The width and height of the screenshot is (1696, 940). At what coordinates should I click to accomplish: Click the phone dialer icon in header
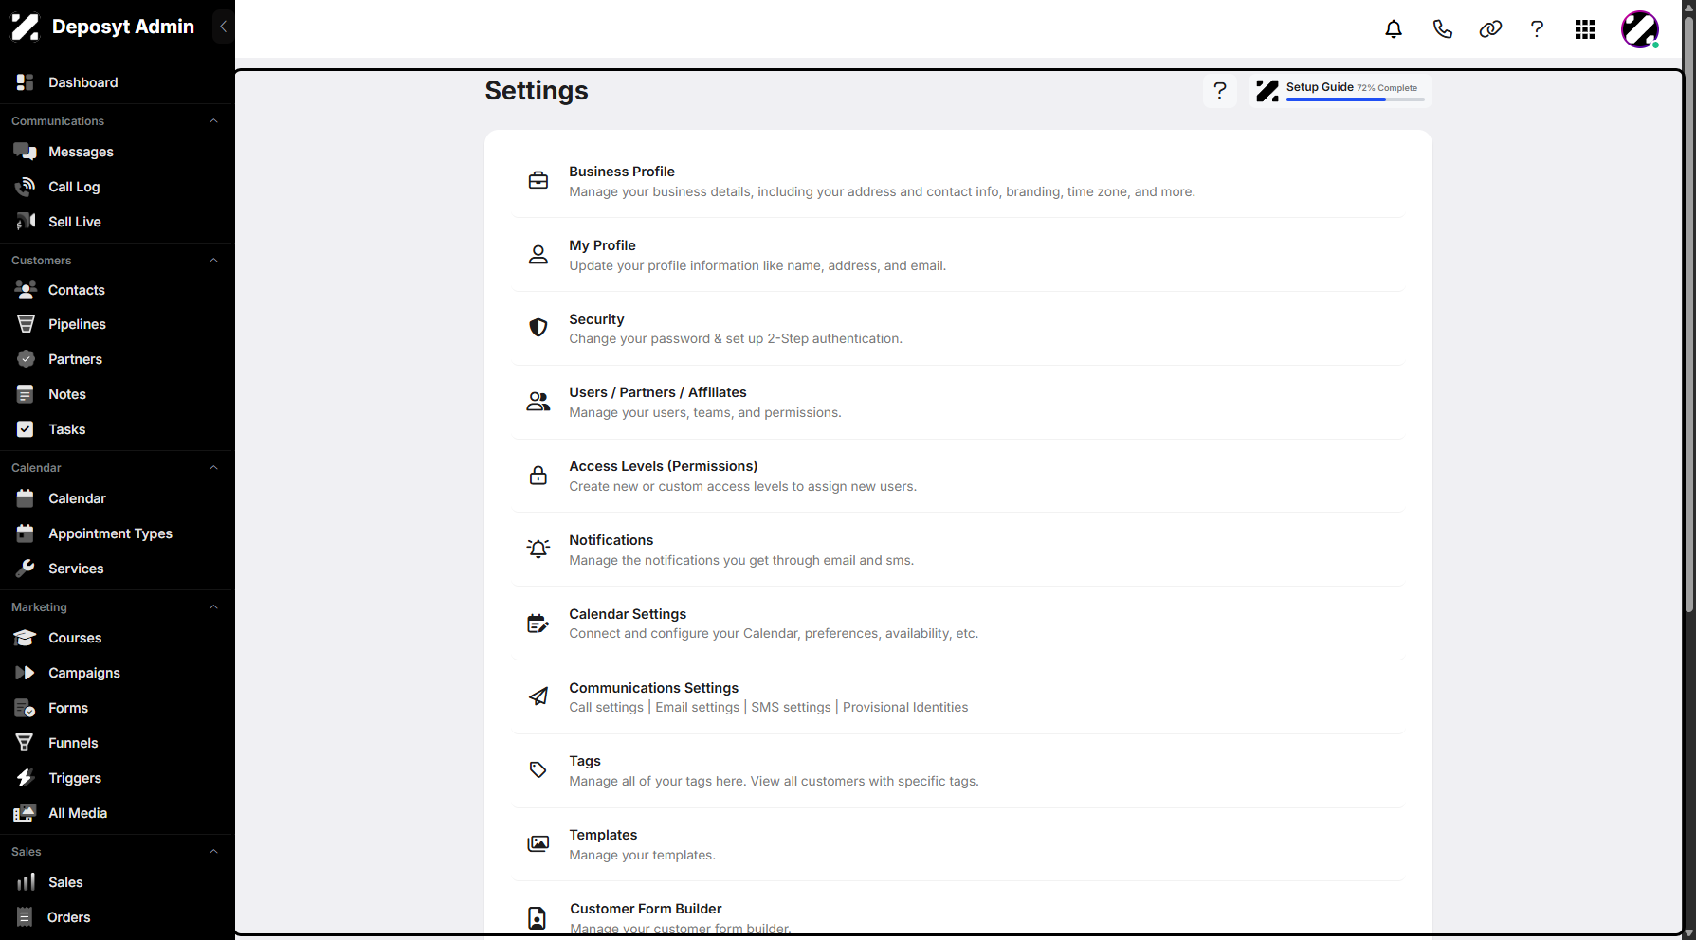[1442, 29]
